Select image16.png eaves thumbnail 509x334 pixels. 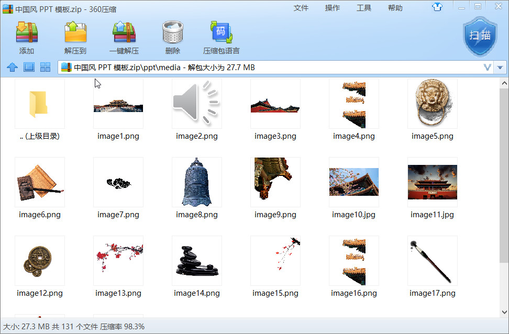pyautogui.click(x=354, y=261)
